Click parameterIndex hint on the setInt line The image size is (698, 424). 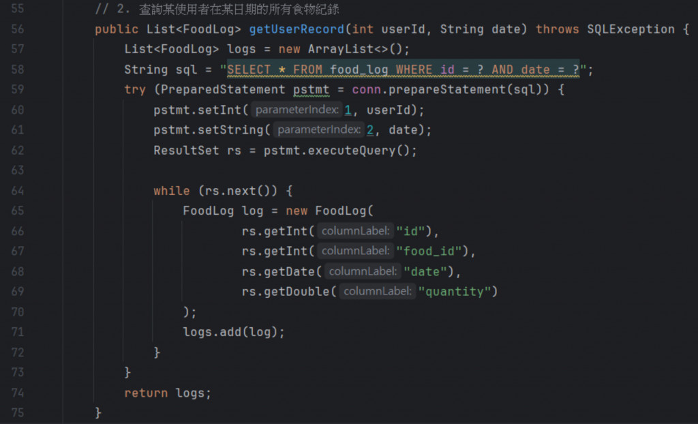[x=297, y=110]
